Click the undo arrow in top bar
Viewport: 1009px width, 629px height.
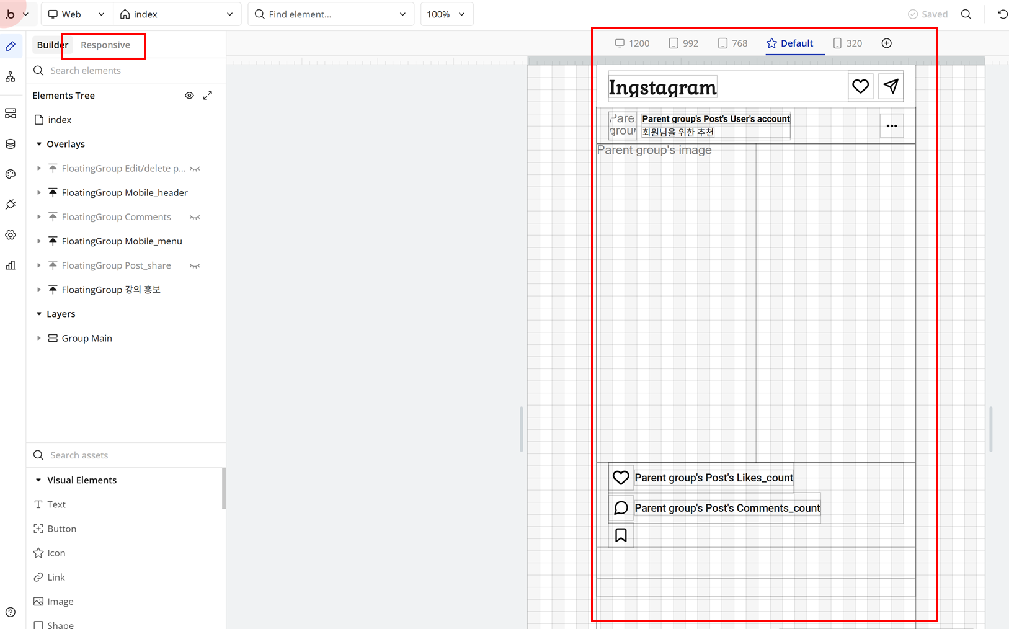point(1002,14)
